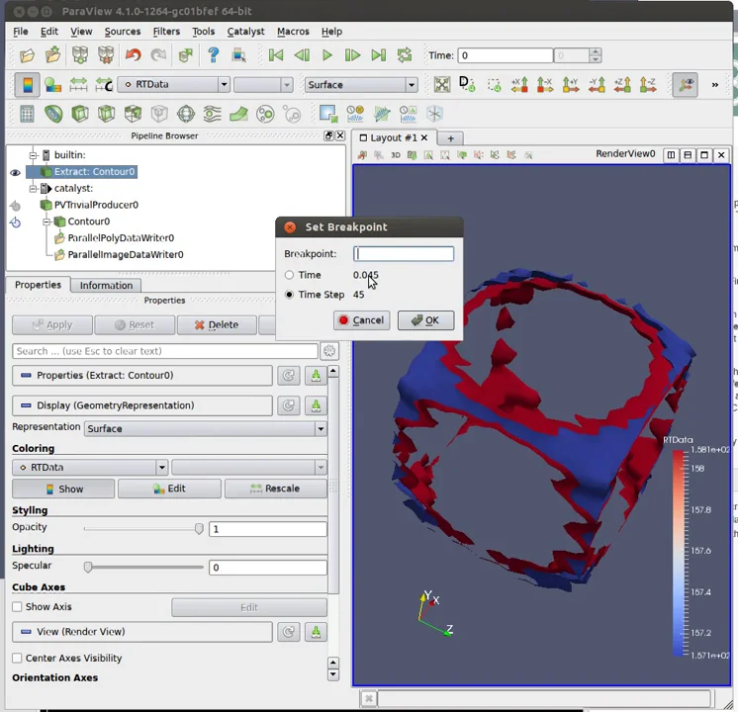Step to previous frame
738x712 pixels.
[x=302, y=55]
